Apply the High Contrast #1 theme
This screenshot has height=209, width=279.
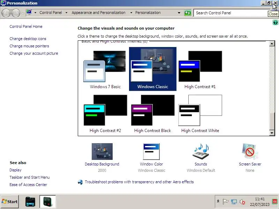coord(200,69)
